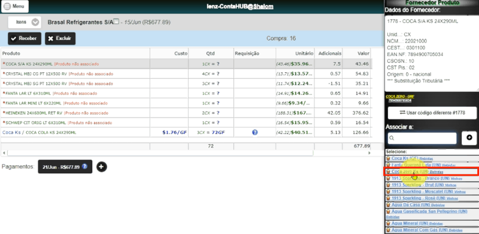The height and width of the screenshot is (234, 479).
Task: Click the Excluir button
Action: [x=60, y=39]
